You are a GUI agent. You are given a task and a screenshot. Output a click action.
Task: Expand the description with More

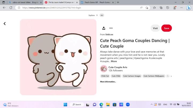114,61
